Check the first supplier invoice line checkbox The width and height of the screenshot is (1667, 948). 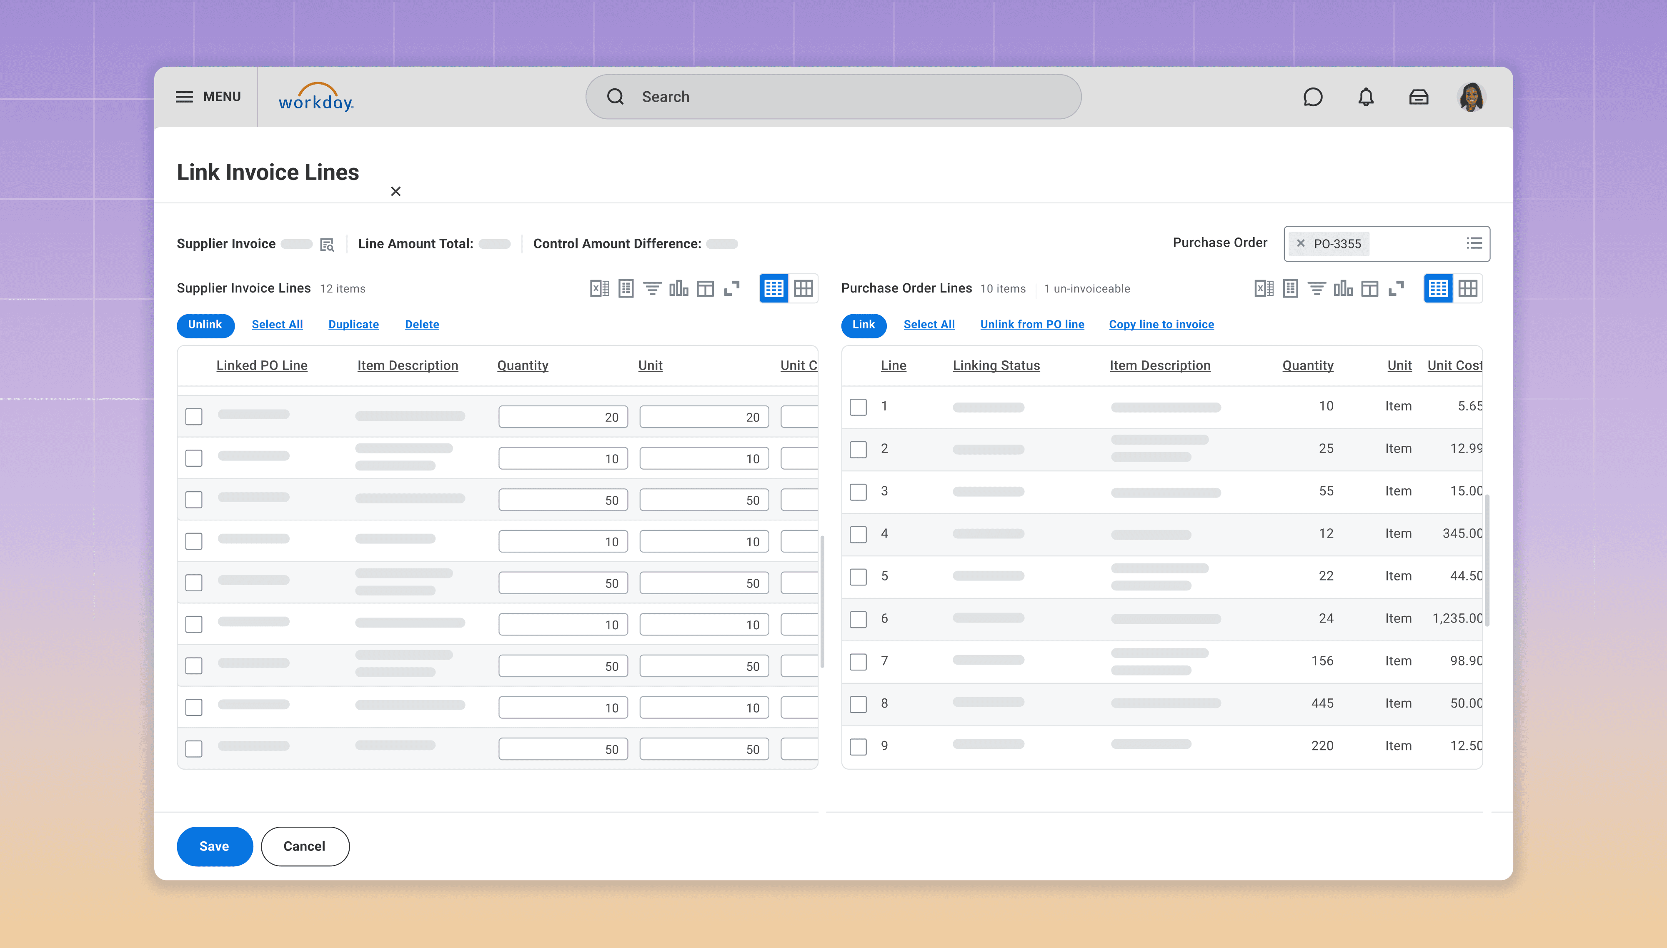pos(193,417)
